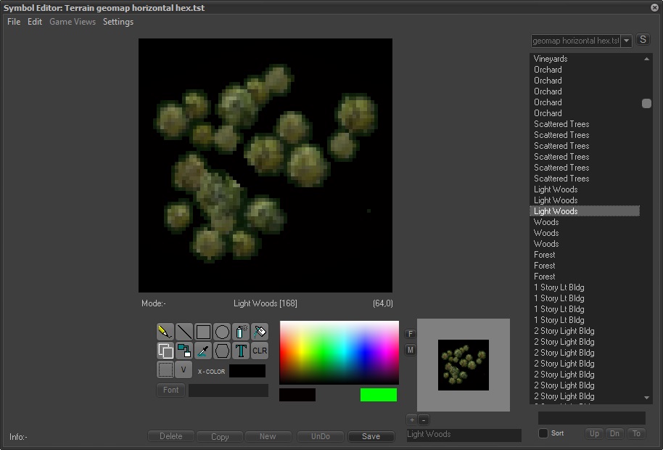The image size is (663, 450).
Task: Enable the Sort checkbox
Action: (543, 433)
